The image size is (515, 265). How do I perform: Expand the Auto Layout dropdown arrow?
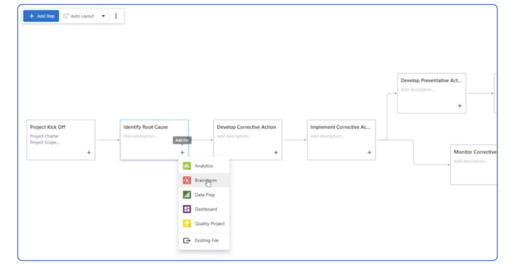(x=103, y=16)
